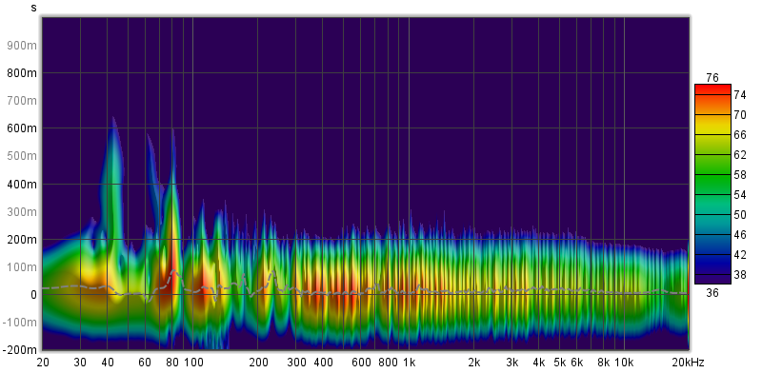Click the 0 label on the time axis
This screenshot has width=762, height=373.
(34, 295)
